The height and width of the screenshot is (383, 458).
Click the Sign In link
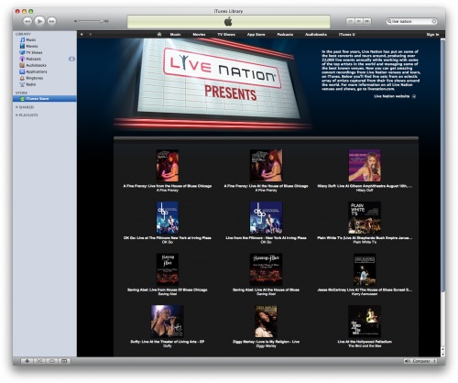[432, 35]
